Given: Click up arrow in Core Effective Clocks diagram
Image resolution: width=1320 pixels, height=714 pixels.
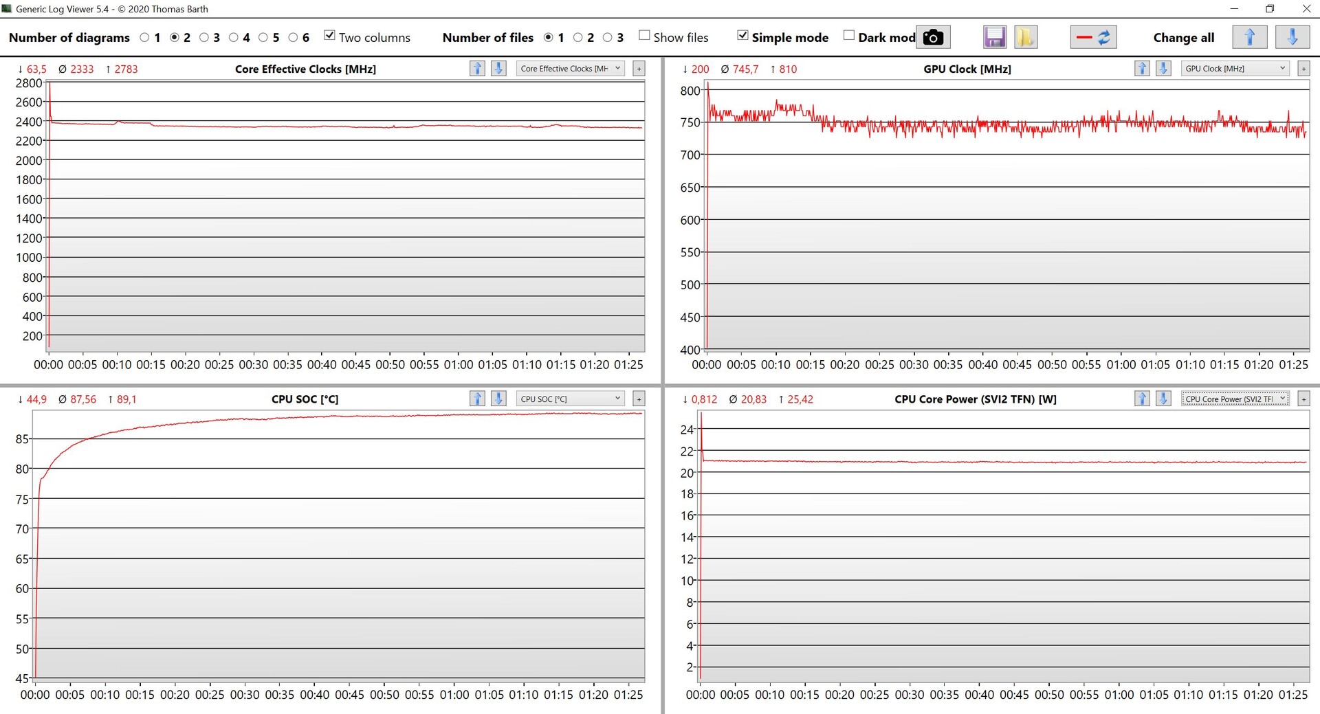Looking at the screenshot, I should click(x=477, y=68).
